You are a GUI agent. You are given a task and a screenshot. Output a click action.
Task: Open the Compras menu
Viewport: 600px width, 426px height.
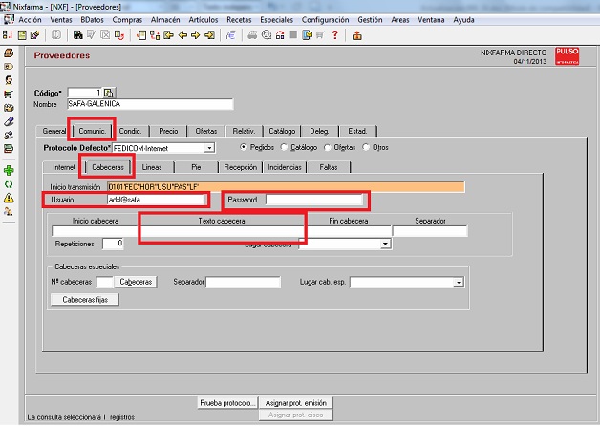(127, 20)
